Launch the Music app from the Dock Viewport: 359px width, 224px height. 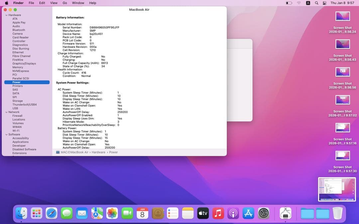[218, 214]
